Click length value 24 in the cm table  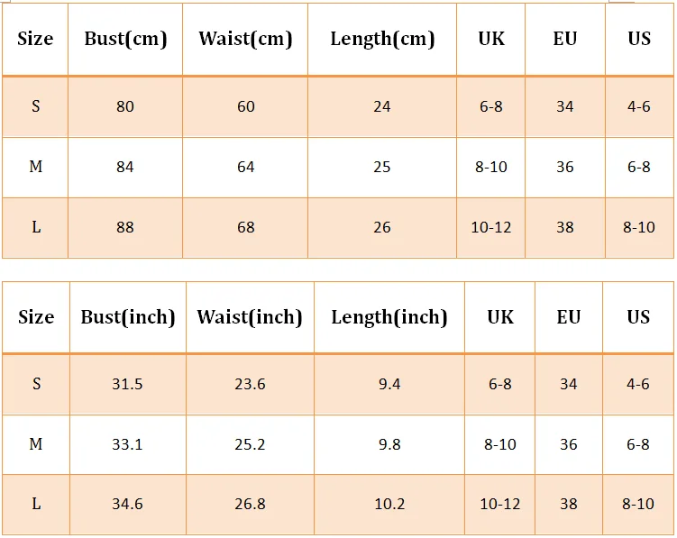382,106
